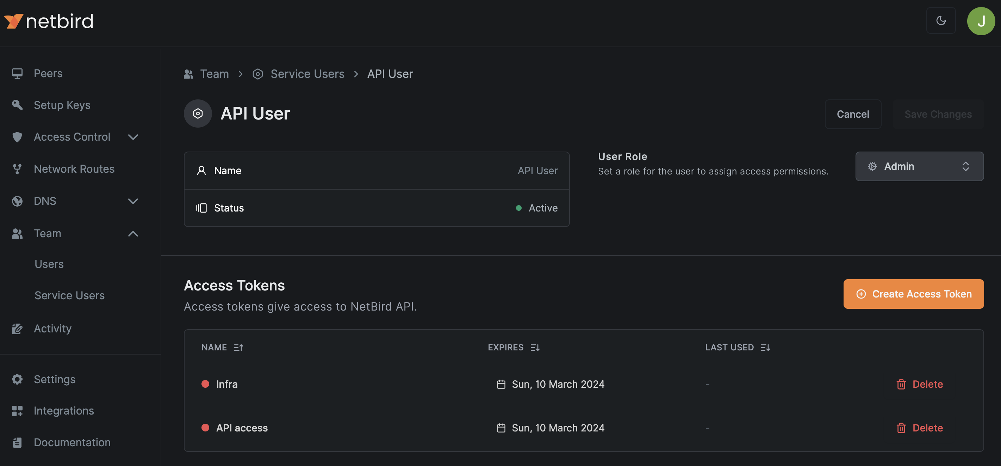Click the netbird logo
This screenshot has width=1001, height=466.
pyautogui.click(x=49, y=21)
